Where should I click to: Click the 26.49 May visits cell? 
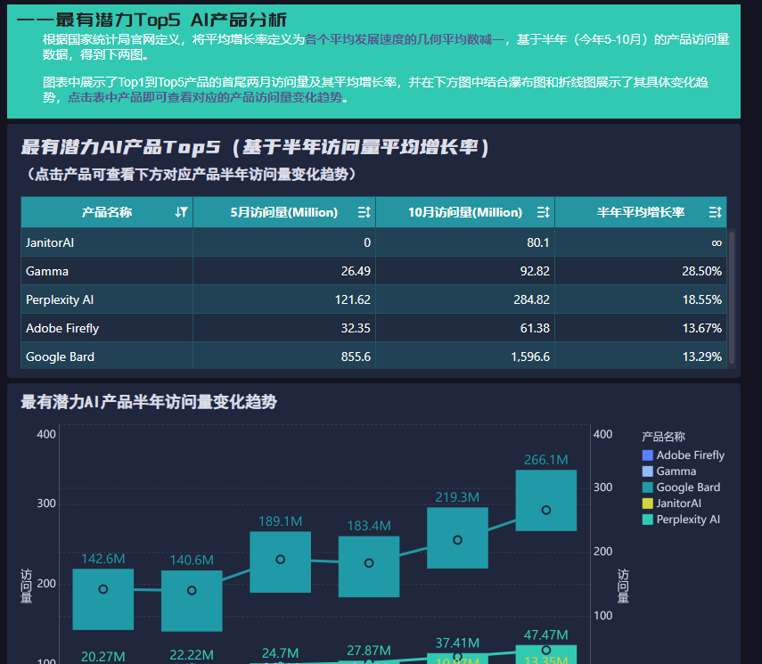click(284, 271)
